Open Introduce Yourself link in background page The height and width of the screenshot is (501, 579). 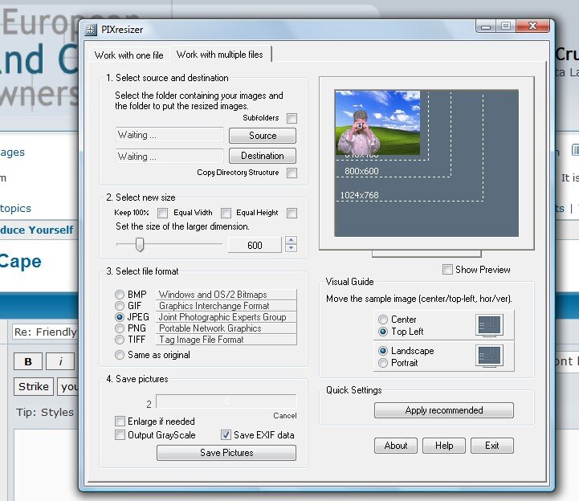[37, 230]
